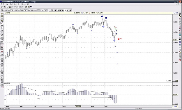Switch to 60-minute timeframe
The height and width of the screenshot is (110, 182).
tap(63, 10)
